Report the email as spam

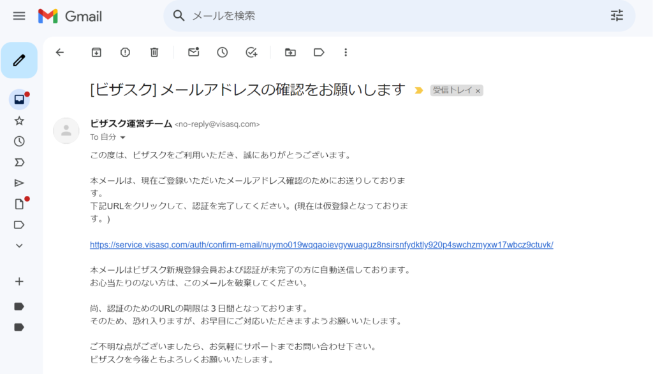(x=125, y=52)
